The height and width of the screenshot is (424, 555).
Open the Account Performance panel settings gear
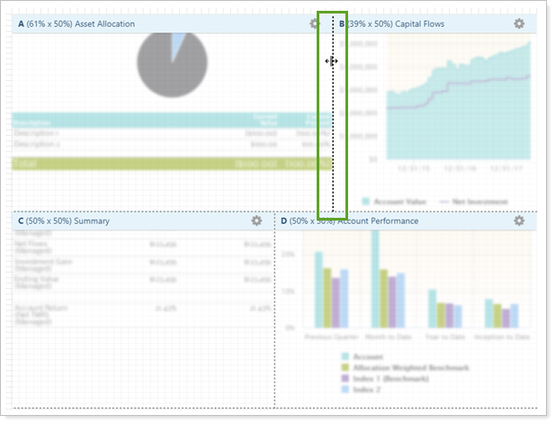point(519,221)
